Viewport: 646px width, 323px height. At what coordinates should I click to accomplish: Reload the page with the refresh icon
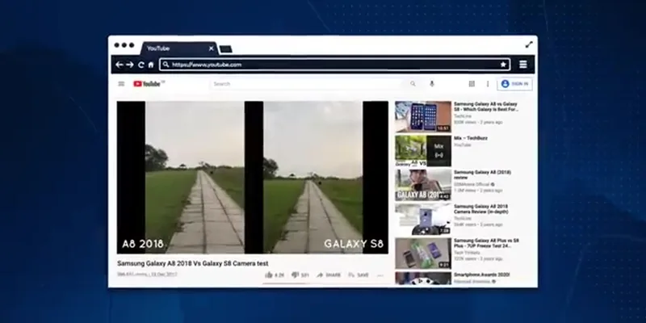[x=141, y=65]
